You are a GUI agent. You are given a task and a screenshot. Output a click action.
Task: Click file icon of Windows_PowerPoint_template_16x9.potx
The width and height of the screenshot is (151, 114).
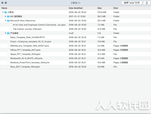(8, 63)
